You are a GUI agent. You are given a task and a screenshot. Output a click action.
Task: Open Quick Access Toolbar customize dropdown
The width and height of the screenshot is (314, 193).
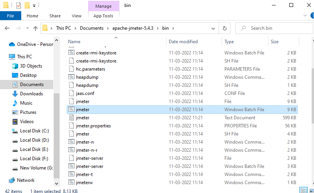34,6
